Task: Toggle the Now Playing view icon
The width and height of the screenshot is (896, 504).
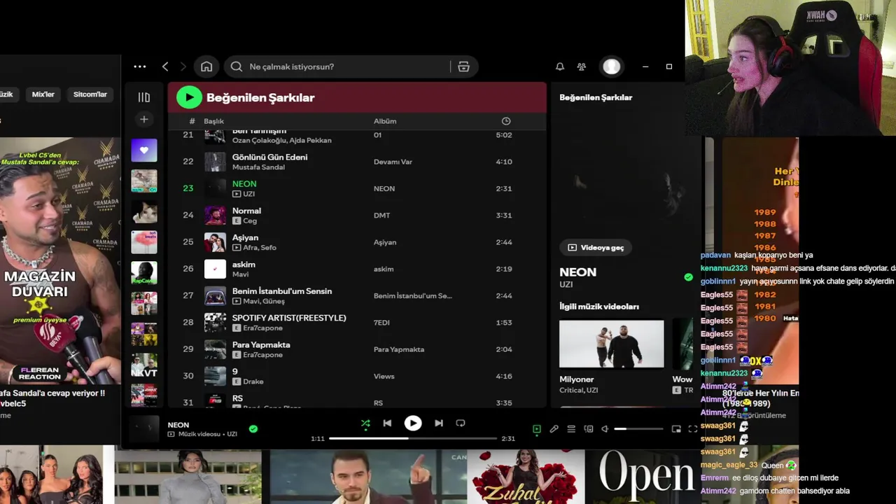Action: pos(537,429)
